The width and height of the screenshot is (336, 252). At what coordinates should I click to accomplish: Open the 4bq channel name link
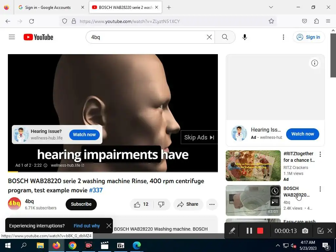pos(29,201)
